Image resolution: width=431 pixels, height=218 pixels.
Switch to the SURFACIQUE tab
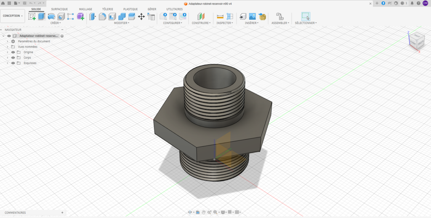(x=59, y=9)
